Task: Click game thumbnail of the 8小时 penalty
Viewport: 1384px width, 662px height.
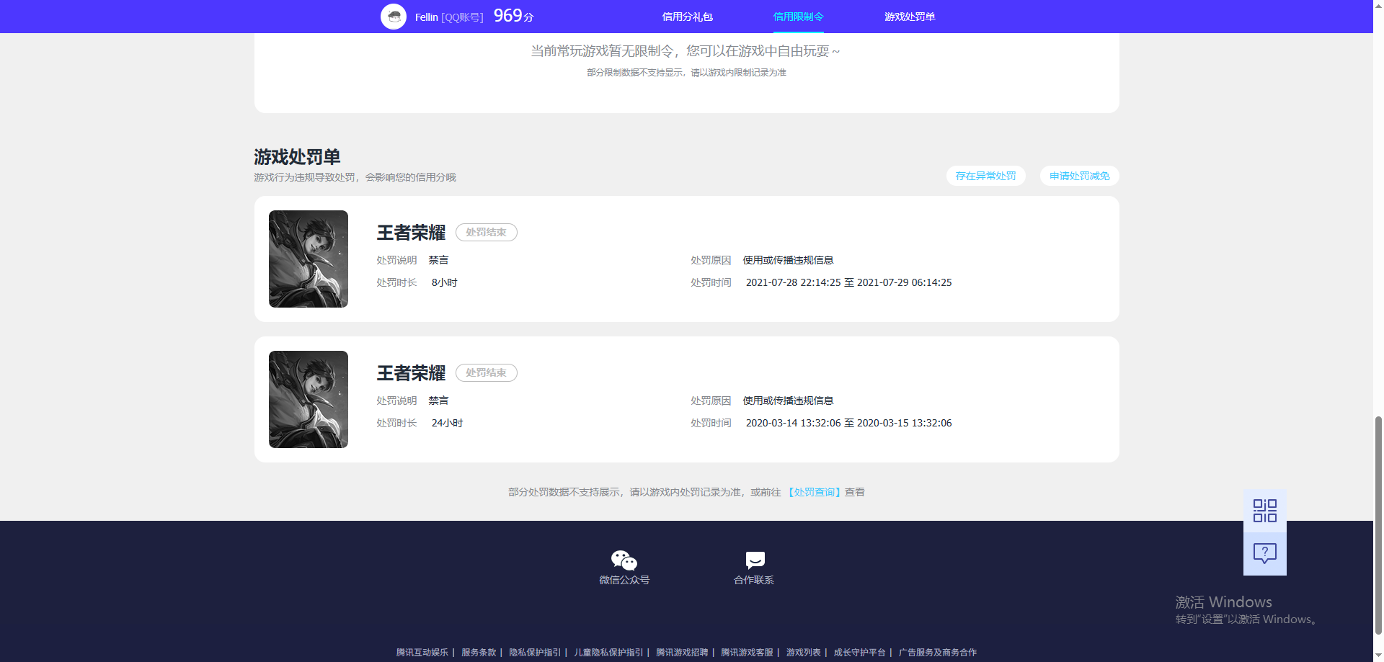Action: point(309,259)
